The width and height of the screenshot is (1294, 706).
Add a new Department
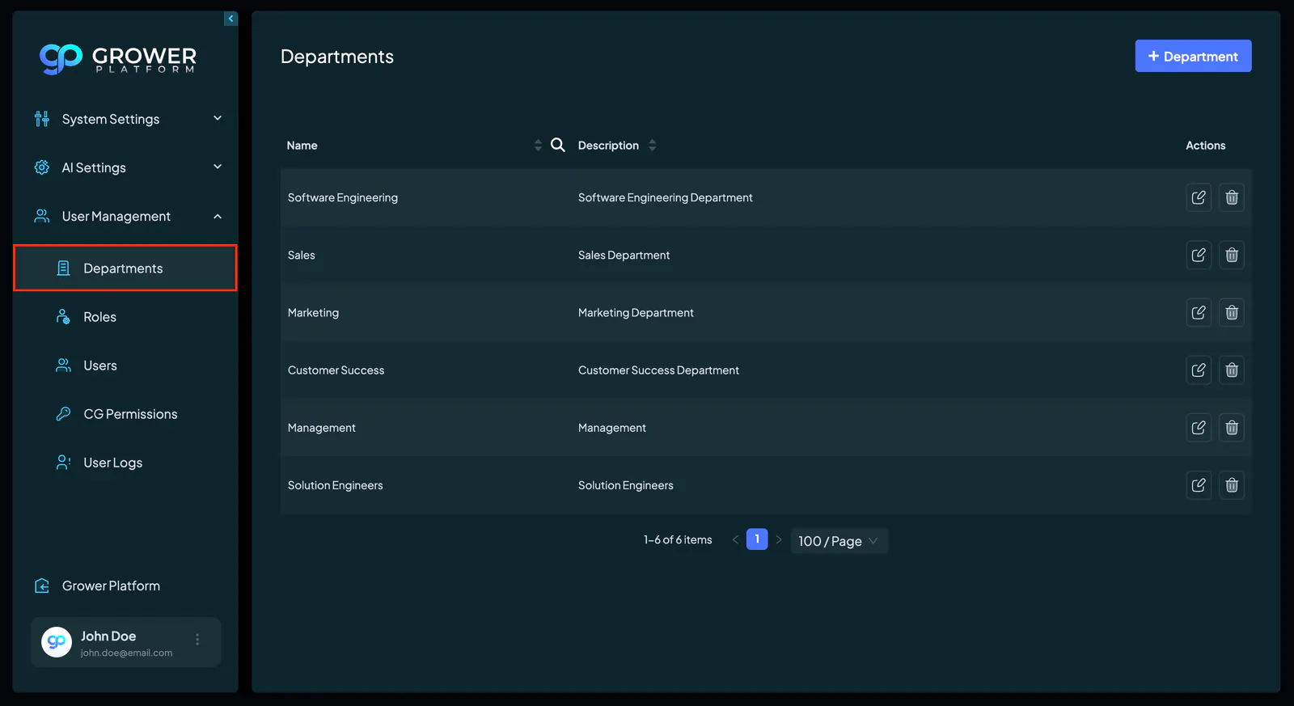point(1193,56)
